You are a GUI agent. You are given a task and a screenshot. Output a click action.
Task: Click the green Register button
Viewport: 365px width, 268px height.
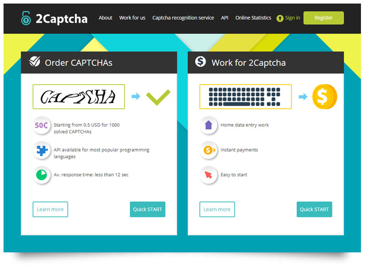pos(324,18)
